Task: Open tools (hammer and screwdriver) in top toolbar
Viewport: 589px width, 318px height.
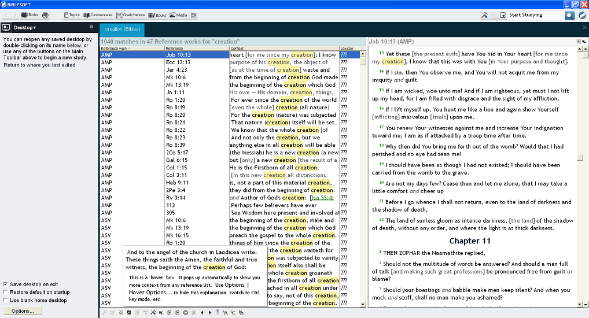Action: click(484, 15)
